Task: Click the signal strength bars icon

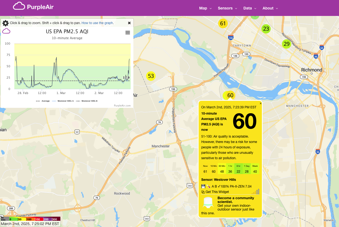Action: pos(256,192)
